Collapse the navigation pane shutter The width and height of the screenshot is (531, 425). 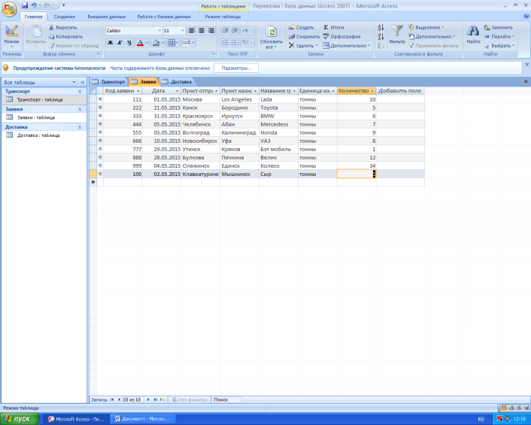coord(82,82)
